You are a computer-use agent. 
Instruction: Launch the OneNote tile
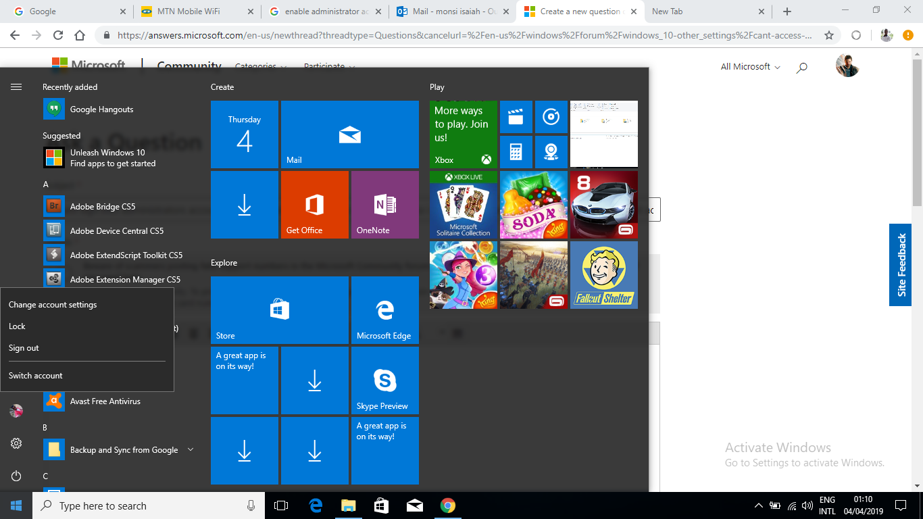click(384, 205)
